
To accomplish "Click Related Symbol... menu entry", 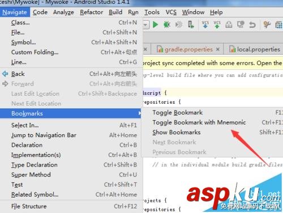I will pos(71,194).
